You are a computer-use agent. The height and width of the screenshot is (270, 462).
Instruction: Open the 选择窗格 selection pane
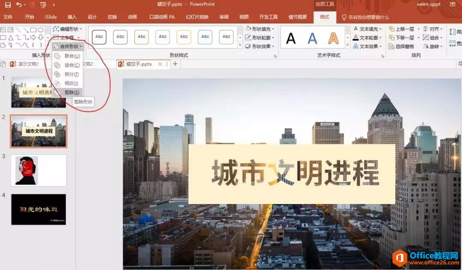pos(402,46)
